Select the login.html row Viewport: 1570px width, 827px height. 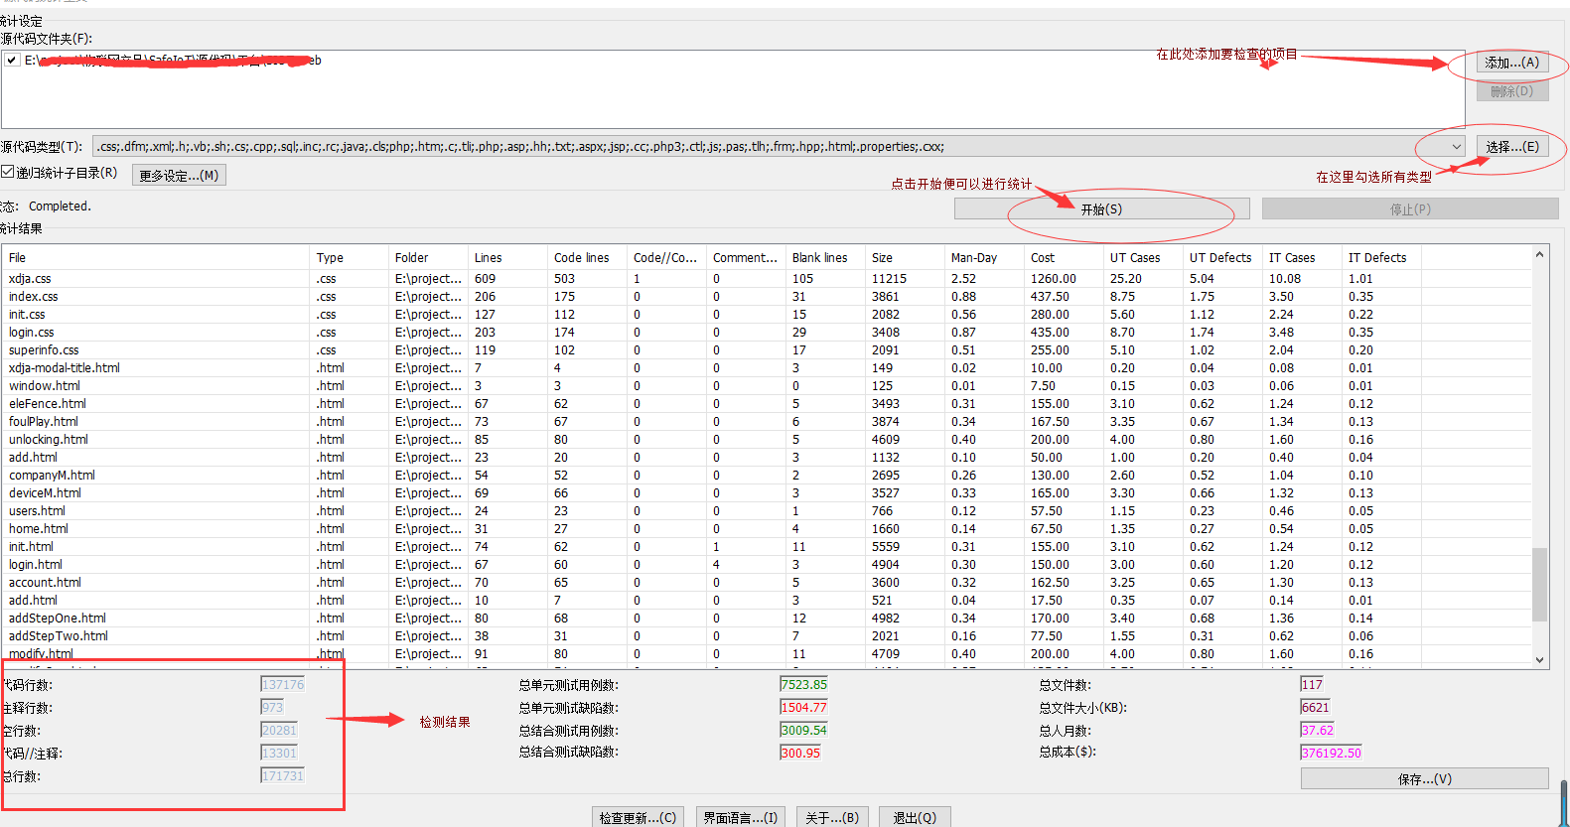766,565
